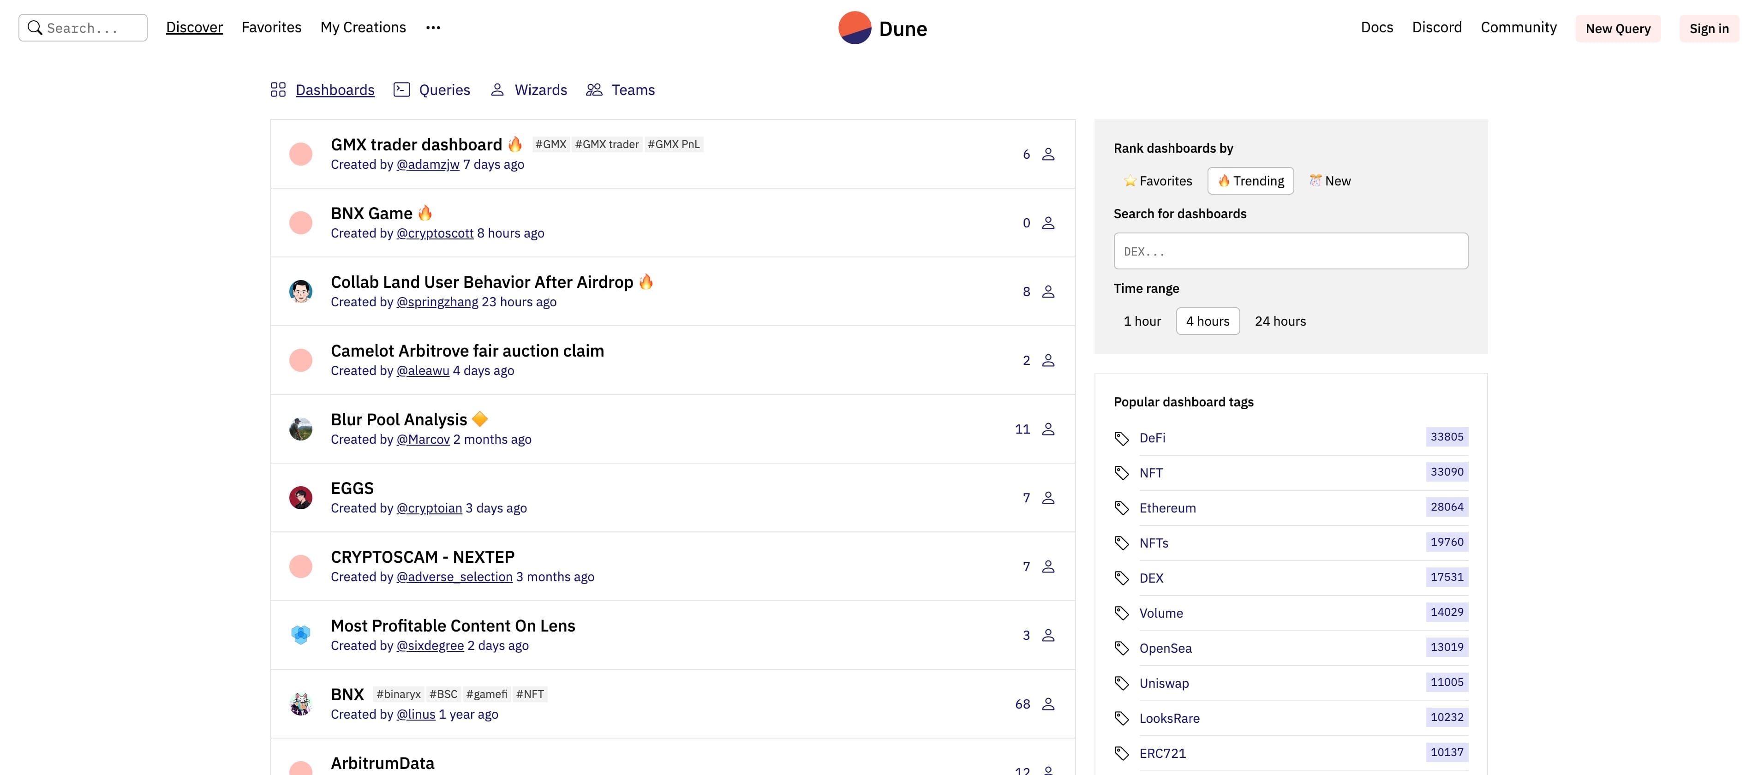Click favorites person icon for Camelot Arbitrove row
This screenshot has width=1758, height=775.
pyautogui.click(x=1048, y=360)
